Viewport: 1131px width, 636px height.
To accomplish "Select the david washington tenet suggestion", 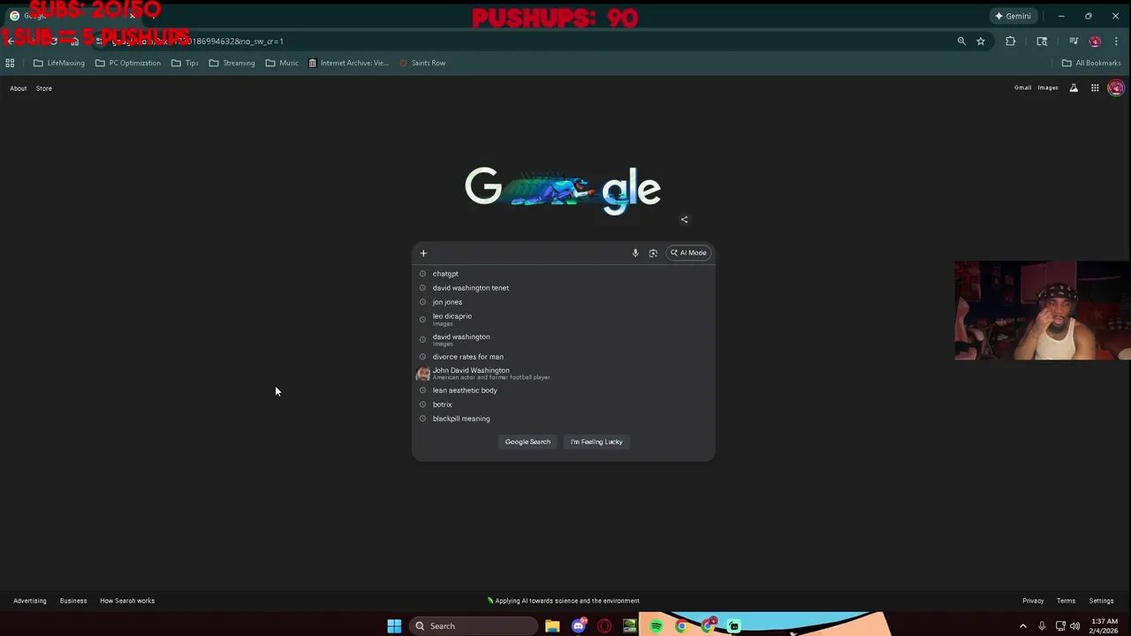I will pyautogui.click(x=564, y=288).
